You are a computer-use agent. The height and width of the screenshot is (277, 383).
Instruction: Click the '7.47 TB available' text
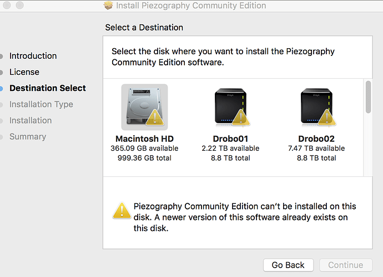316,148
